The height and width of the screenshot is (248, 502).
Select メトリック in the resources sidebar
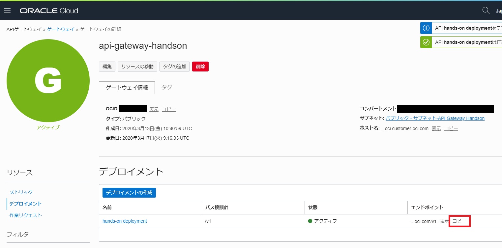(21, 192)
